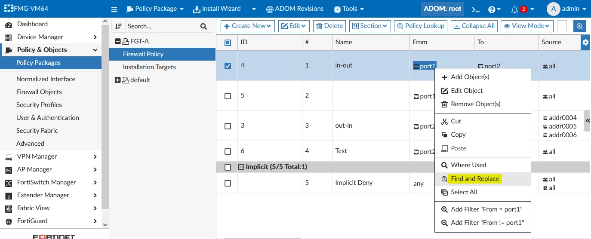Toggle the select-all header checkbox
This screenshot has width=591, height=239.
click(228, 43)
